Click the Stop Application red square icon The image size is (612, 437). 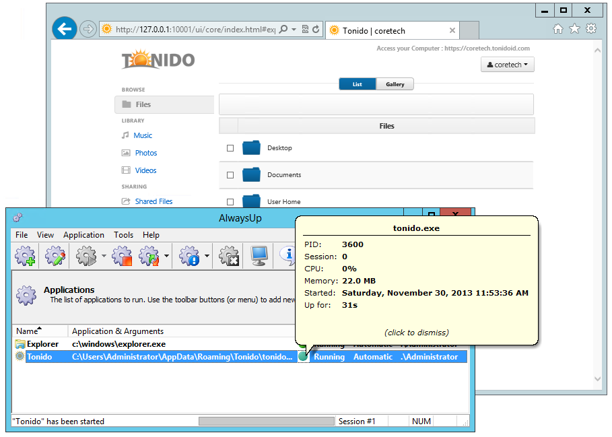(x=122, y=256)
